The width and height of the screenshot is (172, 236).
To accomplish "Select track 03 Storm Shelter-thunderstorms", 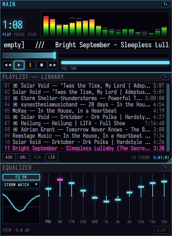I will pos(84,98).
